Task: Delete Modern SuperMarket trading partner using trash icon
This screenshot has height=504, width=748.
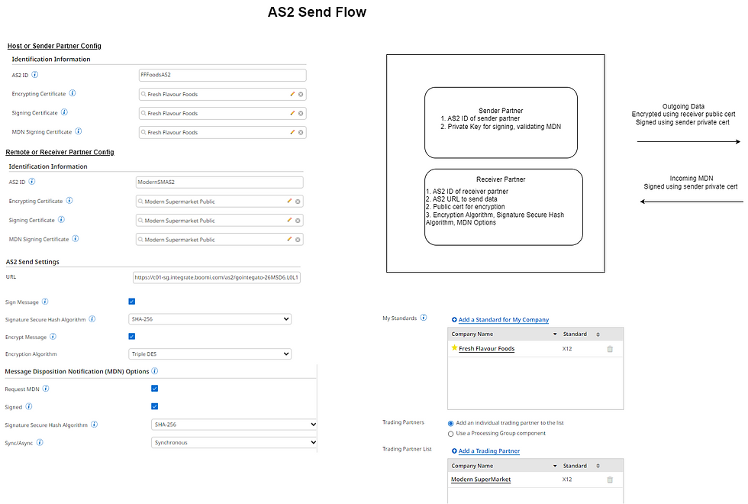Action: (x=609, y=480)
